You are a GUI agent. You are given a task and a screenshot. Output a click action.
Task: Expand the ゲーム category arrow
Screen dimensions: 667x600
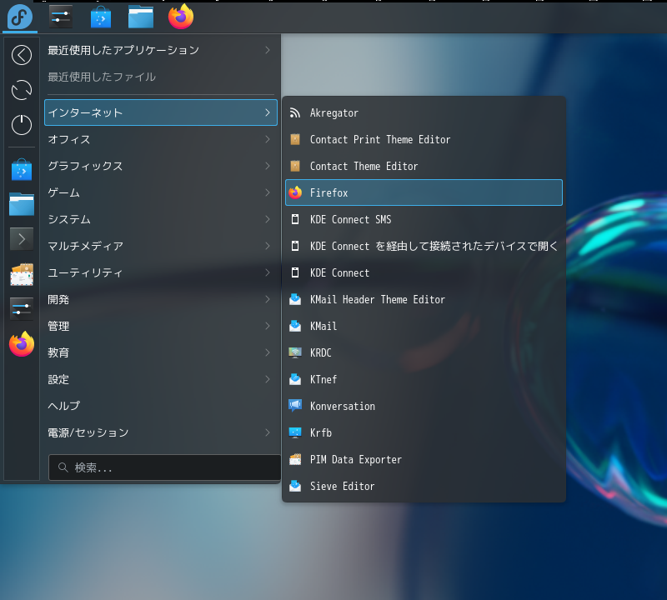[267, 192]
